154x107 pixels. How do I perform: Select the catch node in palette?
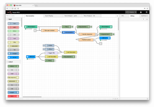(x=13, y=27)
